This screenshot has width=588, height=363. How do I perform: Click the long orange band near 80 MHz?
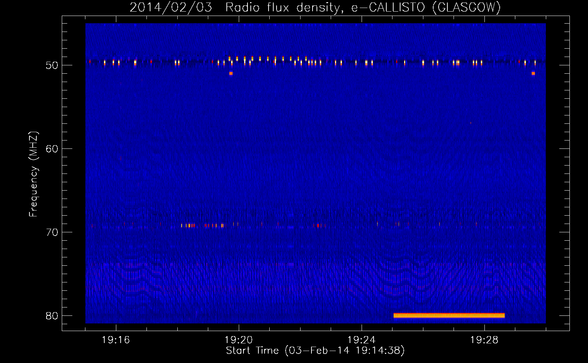pos(449,315)
